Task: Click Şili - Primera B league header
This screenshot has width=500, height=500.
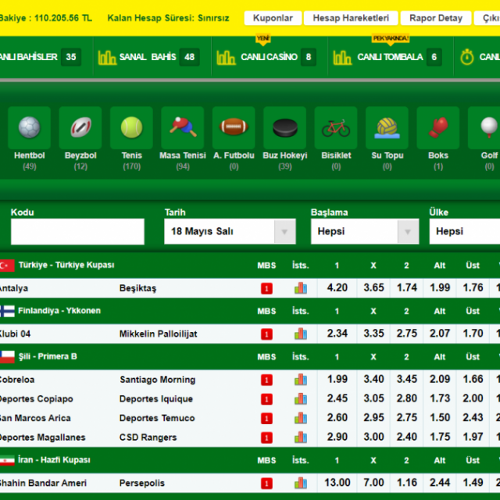Action: coord(48,356)
